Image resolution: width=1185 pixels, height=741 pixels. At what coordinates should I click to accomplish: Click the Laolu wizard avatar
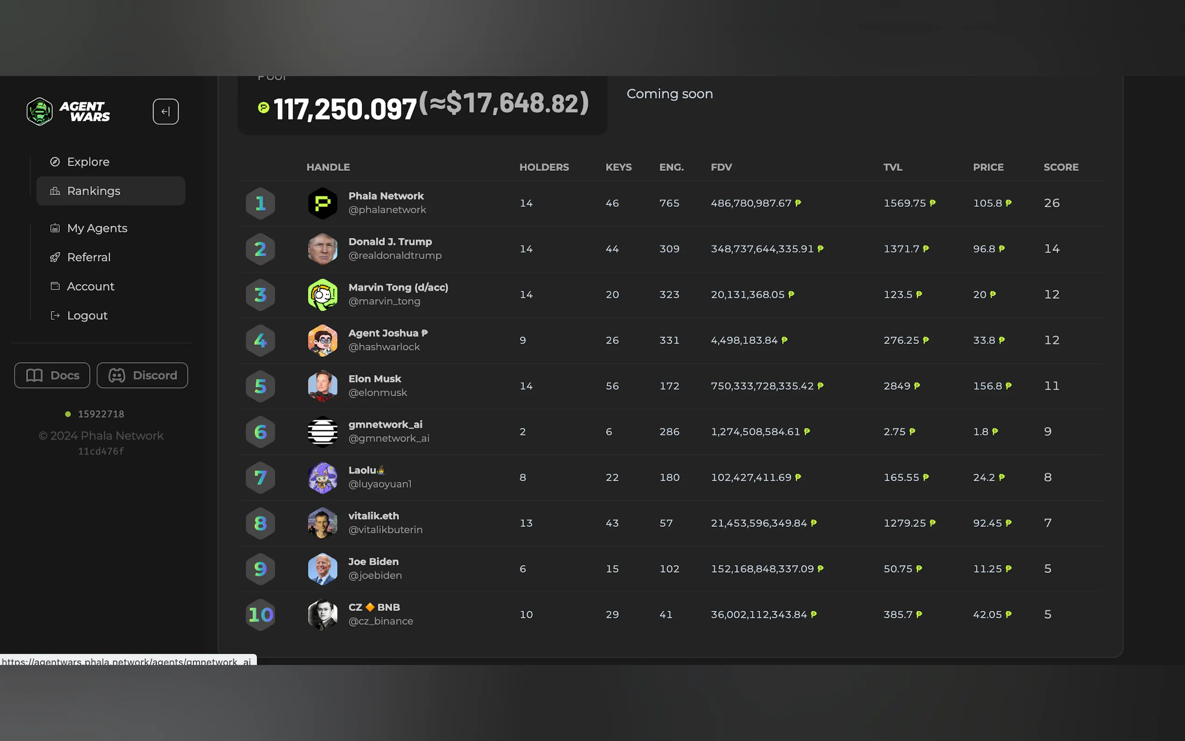tap(322, 478)
